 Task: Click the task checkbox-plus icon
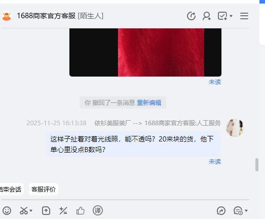[222, 16]
